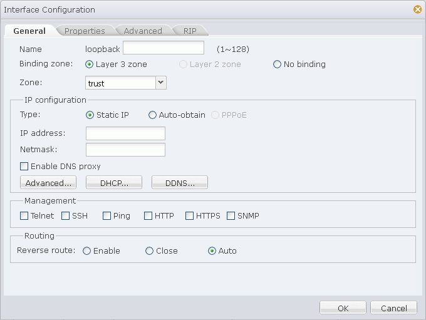The height and width of the screenshot is (320, 426).
Task: Open the DDNS... settings button
Action: point(180,182)
